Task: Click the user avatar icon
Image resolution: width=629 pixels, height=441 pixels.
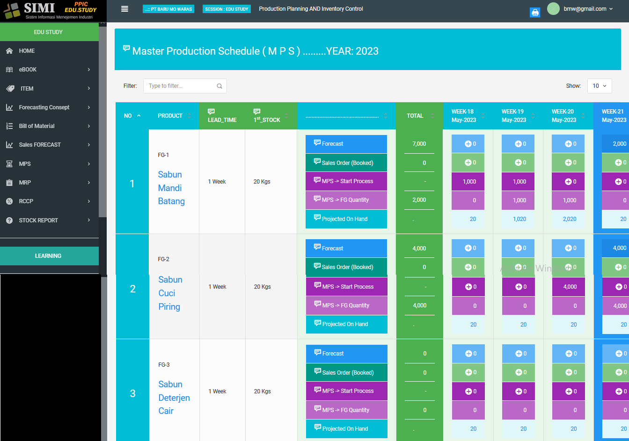Action: pyautogui.click(x=553, y=9)
